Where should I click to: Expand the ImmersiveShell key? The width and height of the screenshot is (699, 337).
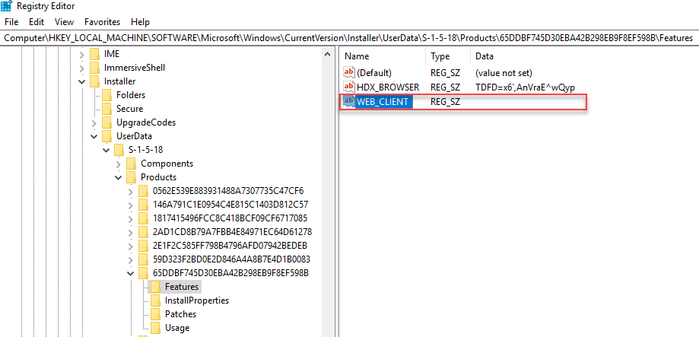pos(82,68)
